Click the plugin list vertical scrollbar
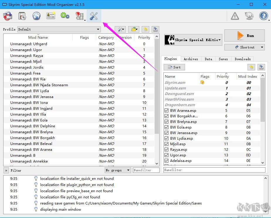The width and height of the screenshot is (271, 218). 262,100
